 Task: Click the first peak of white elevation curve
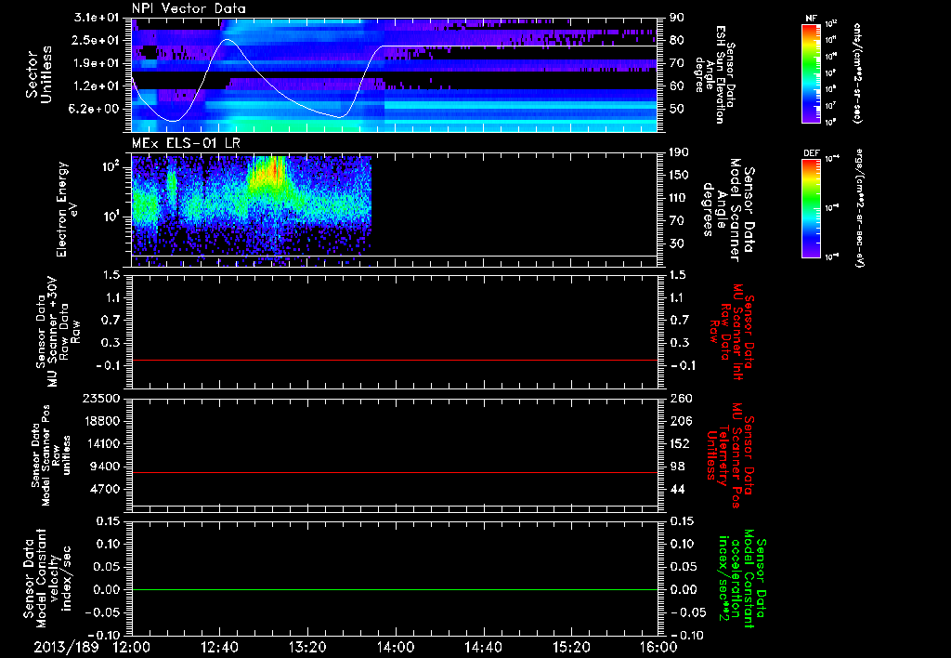pyautogui.click(x=228, y=40)
